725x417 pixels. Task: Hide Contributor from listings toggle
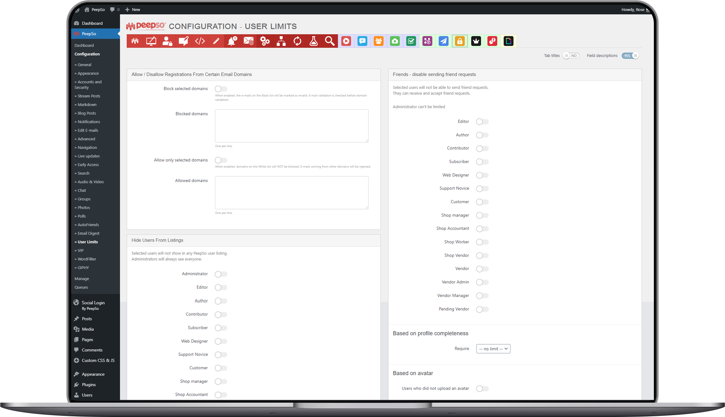point(221,315)
